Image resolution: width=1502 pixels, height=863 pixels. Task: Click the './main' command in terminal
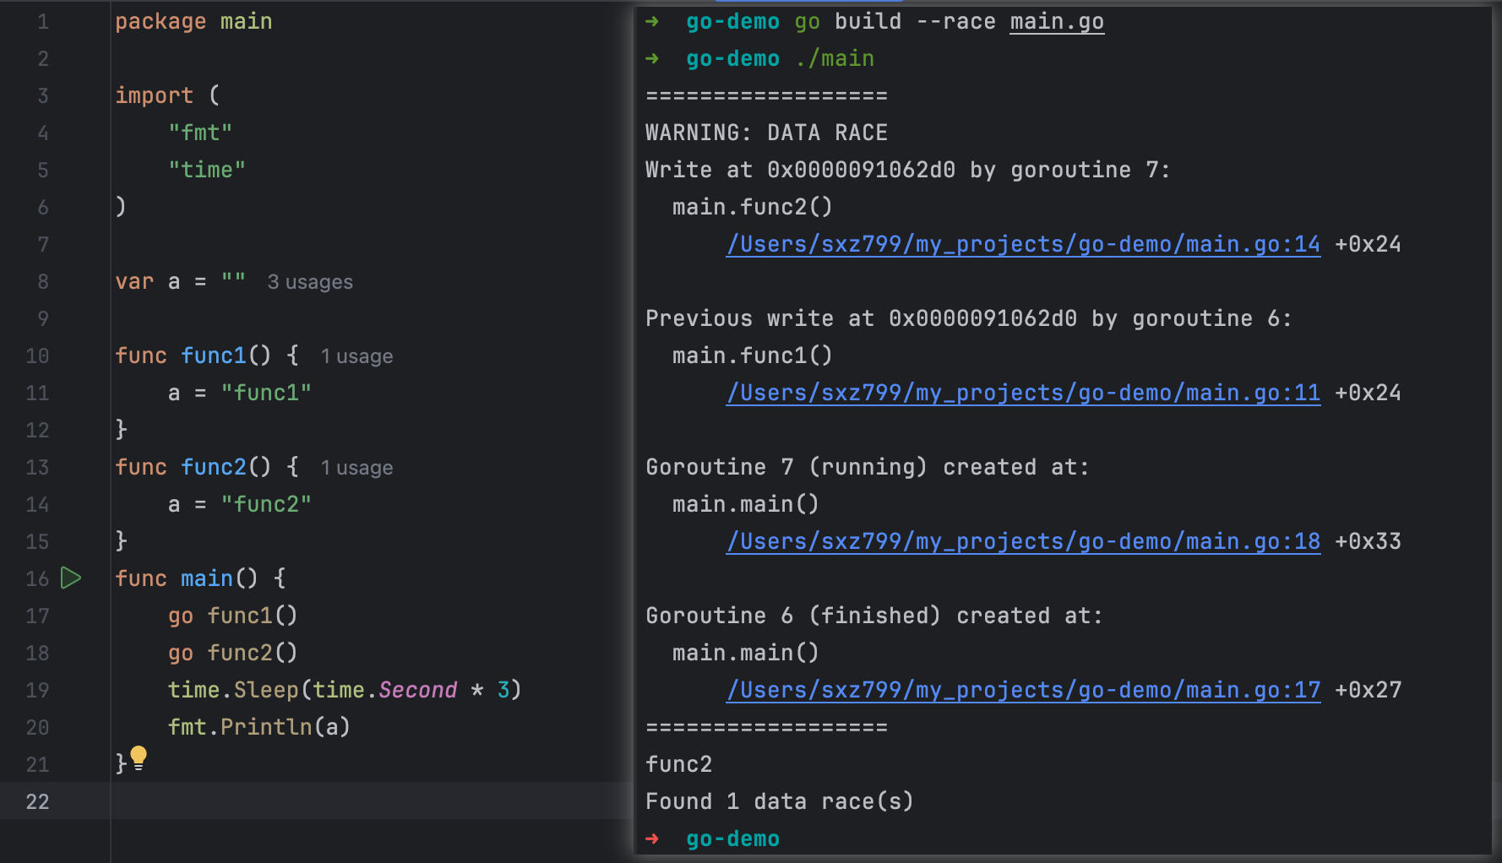[x=835, y=59]
